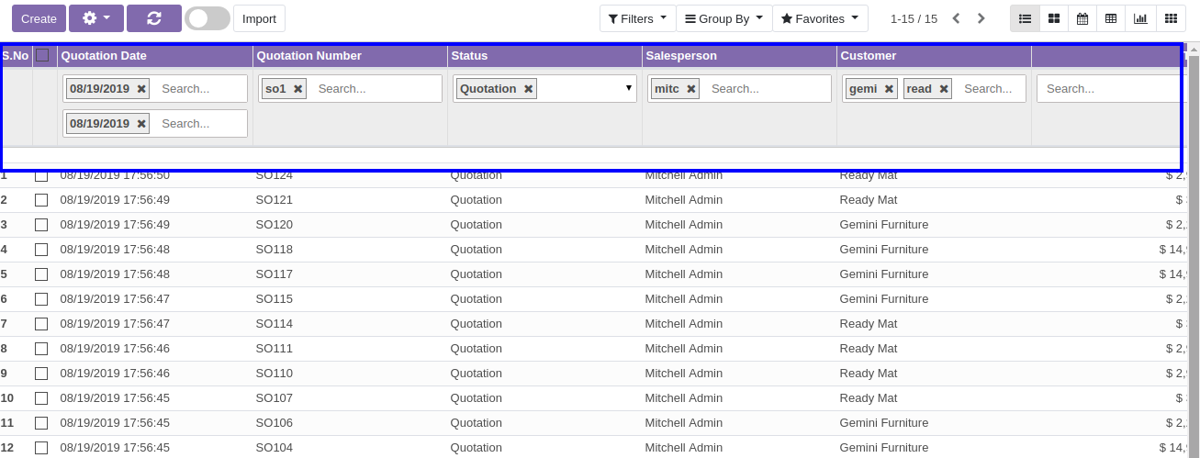Open the Status column dropdown arrow
The width and height of the screenshot is (1200, 458).
pos(629,88)
